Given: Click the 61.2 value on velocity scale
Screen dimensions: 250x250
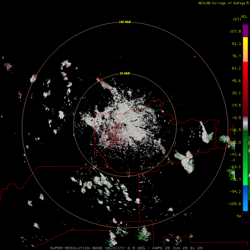Looking at the screenshot, I should [x=236, y=68].
